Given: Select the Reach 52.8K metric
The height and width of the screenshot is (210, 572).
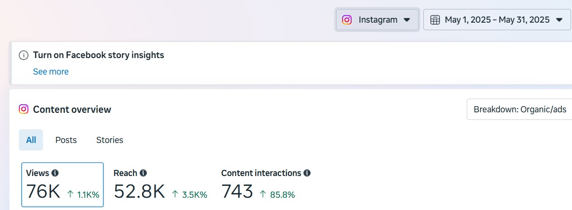Looking at the screenshot, I should pyautogui.click(x=160, y=185).
